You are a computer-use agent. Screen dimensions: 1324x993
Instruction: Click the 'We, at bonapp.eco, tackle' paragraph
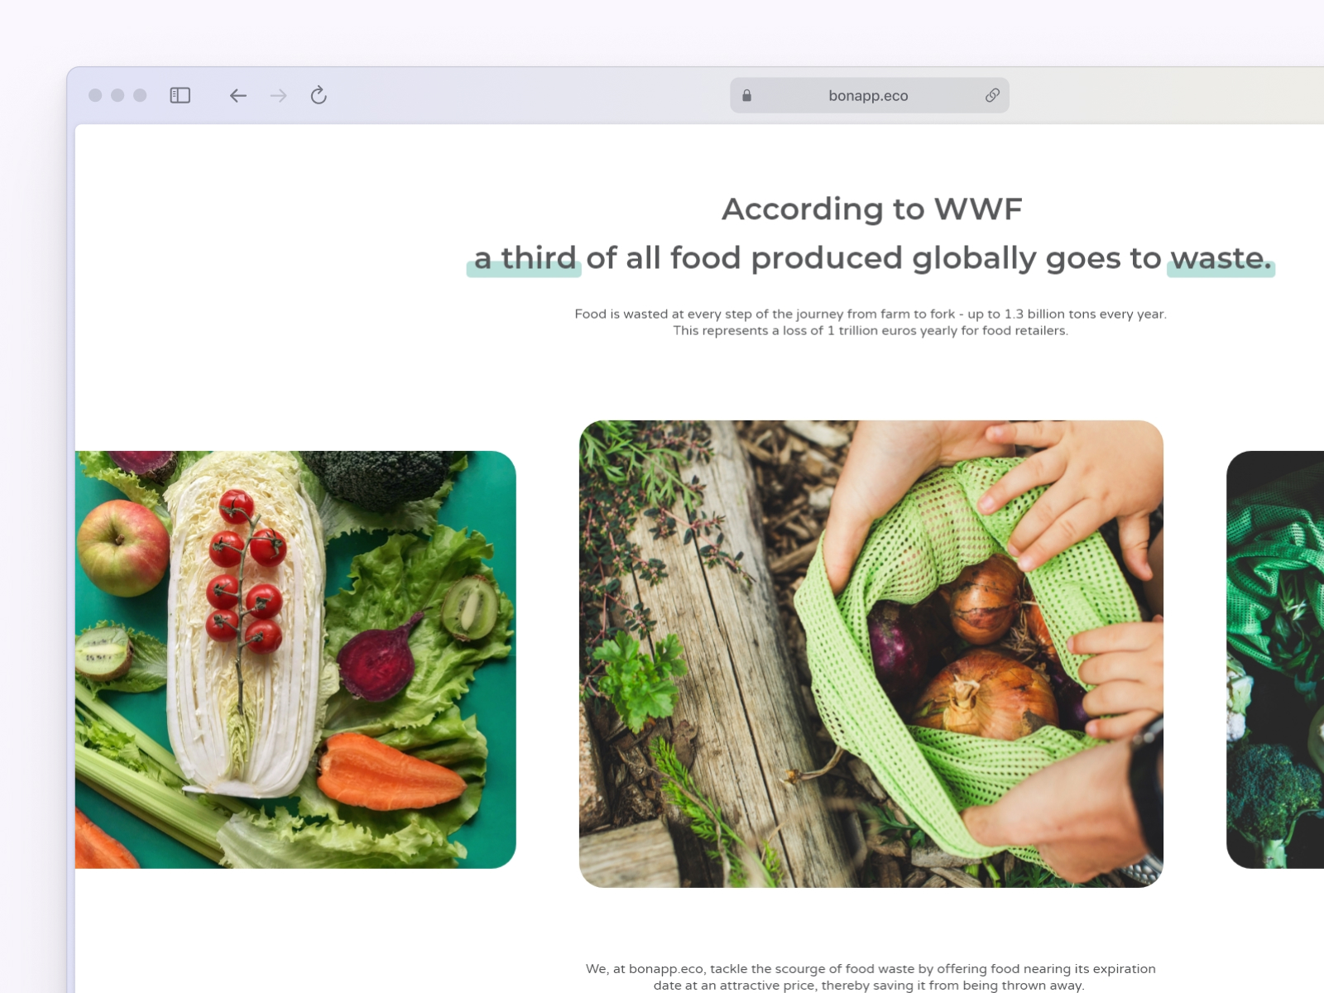point(871,976)
